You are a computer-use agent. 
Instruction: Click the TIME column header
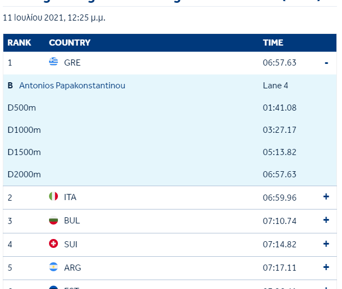[x=273, y=43]
